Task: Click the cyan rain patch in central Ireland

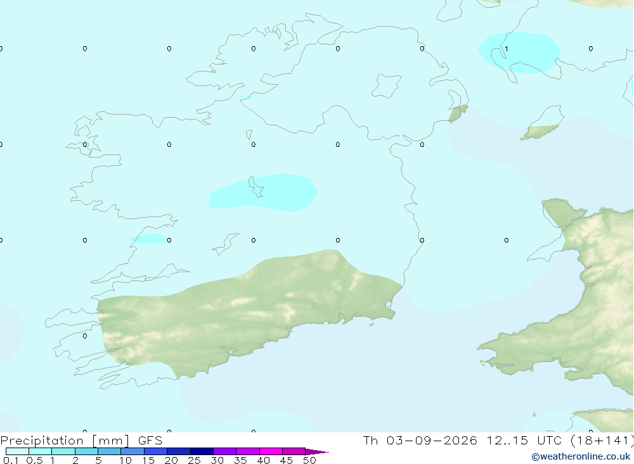Action: [263, 192]
